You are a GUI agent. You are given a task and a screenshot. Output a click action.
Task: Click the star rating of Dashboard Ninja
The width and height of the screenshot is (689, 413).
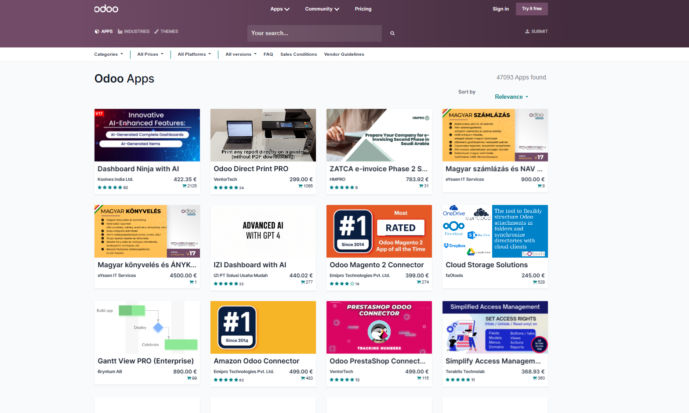109,187
